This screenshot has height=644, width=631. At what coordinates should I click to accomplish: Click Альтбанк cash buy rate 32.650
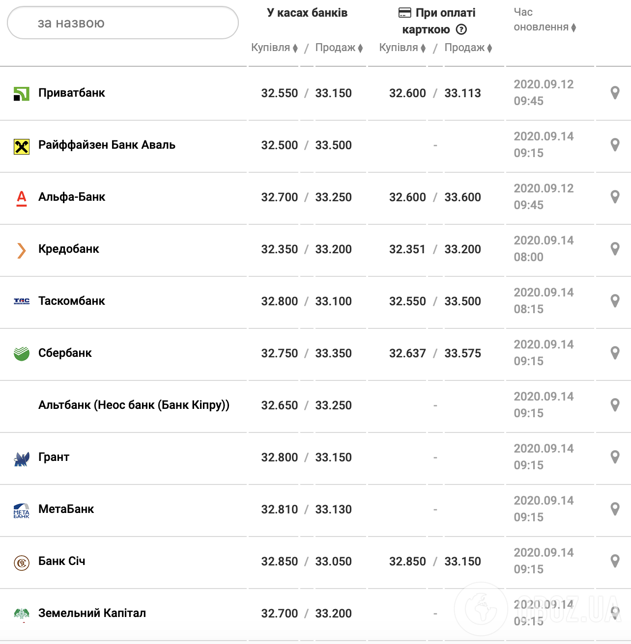coord(280,405)
